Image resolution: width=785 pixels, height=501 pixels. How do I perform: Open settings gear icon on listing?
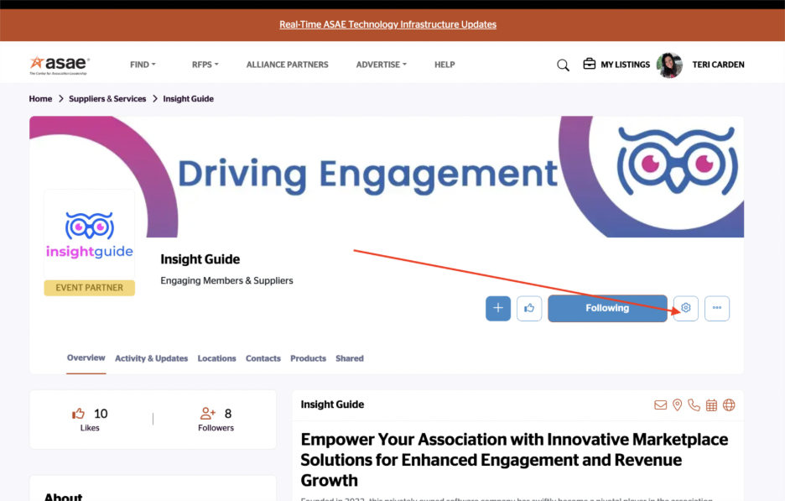pyautogui.click(x=686, y=308)
